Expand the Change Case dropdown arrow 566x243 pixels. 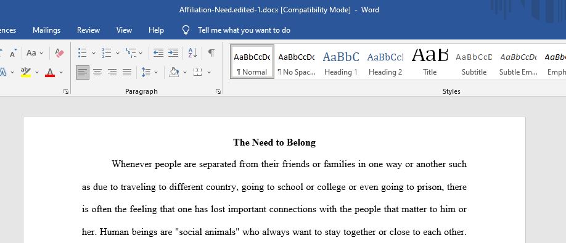pyautogui.click(x=41, y=54)
